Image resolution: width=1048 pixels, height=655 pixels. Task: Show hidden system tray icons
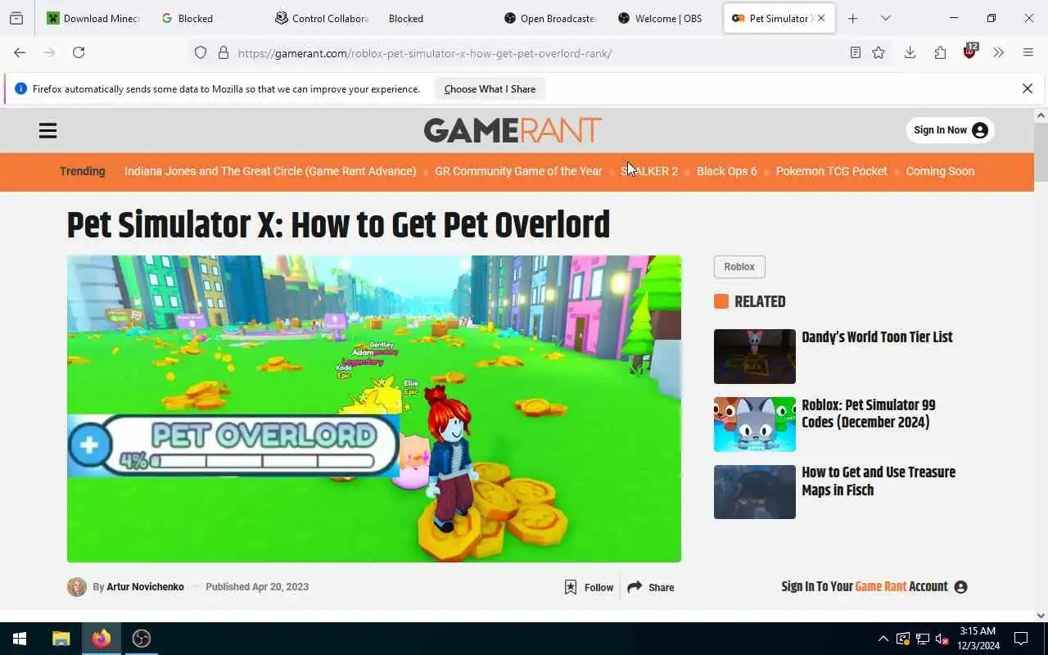[x=883, y=639]
